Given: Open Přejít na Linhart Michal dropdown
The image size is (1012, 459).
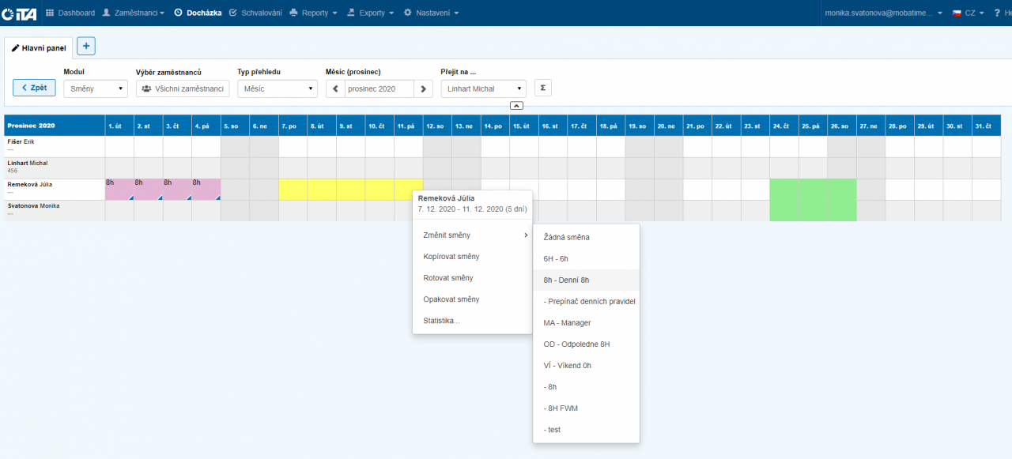Looking at the screenshot, I should click(483, 89).
